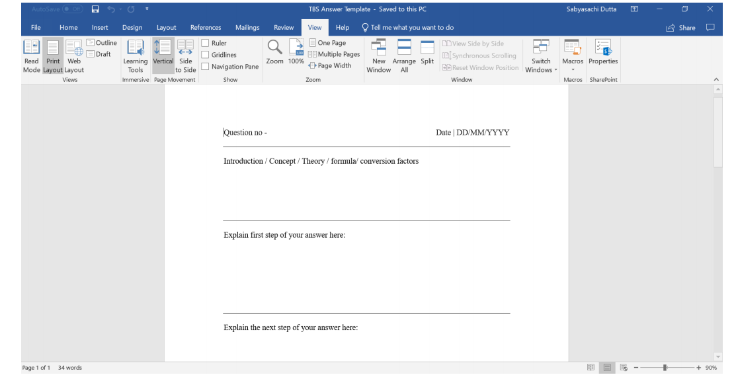Screen dimensions: 736x375
Task: Open the Undo history dropdown arrow
Action: point(120,9)
